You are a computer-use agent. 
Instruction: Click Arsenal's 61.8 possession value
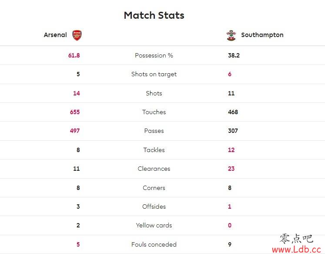(74, 55)
